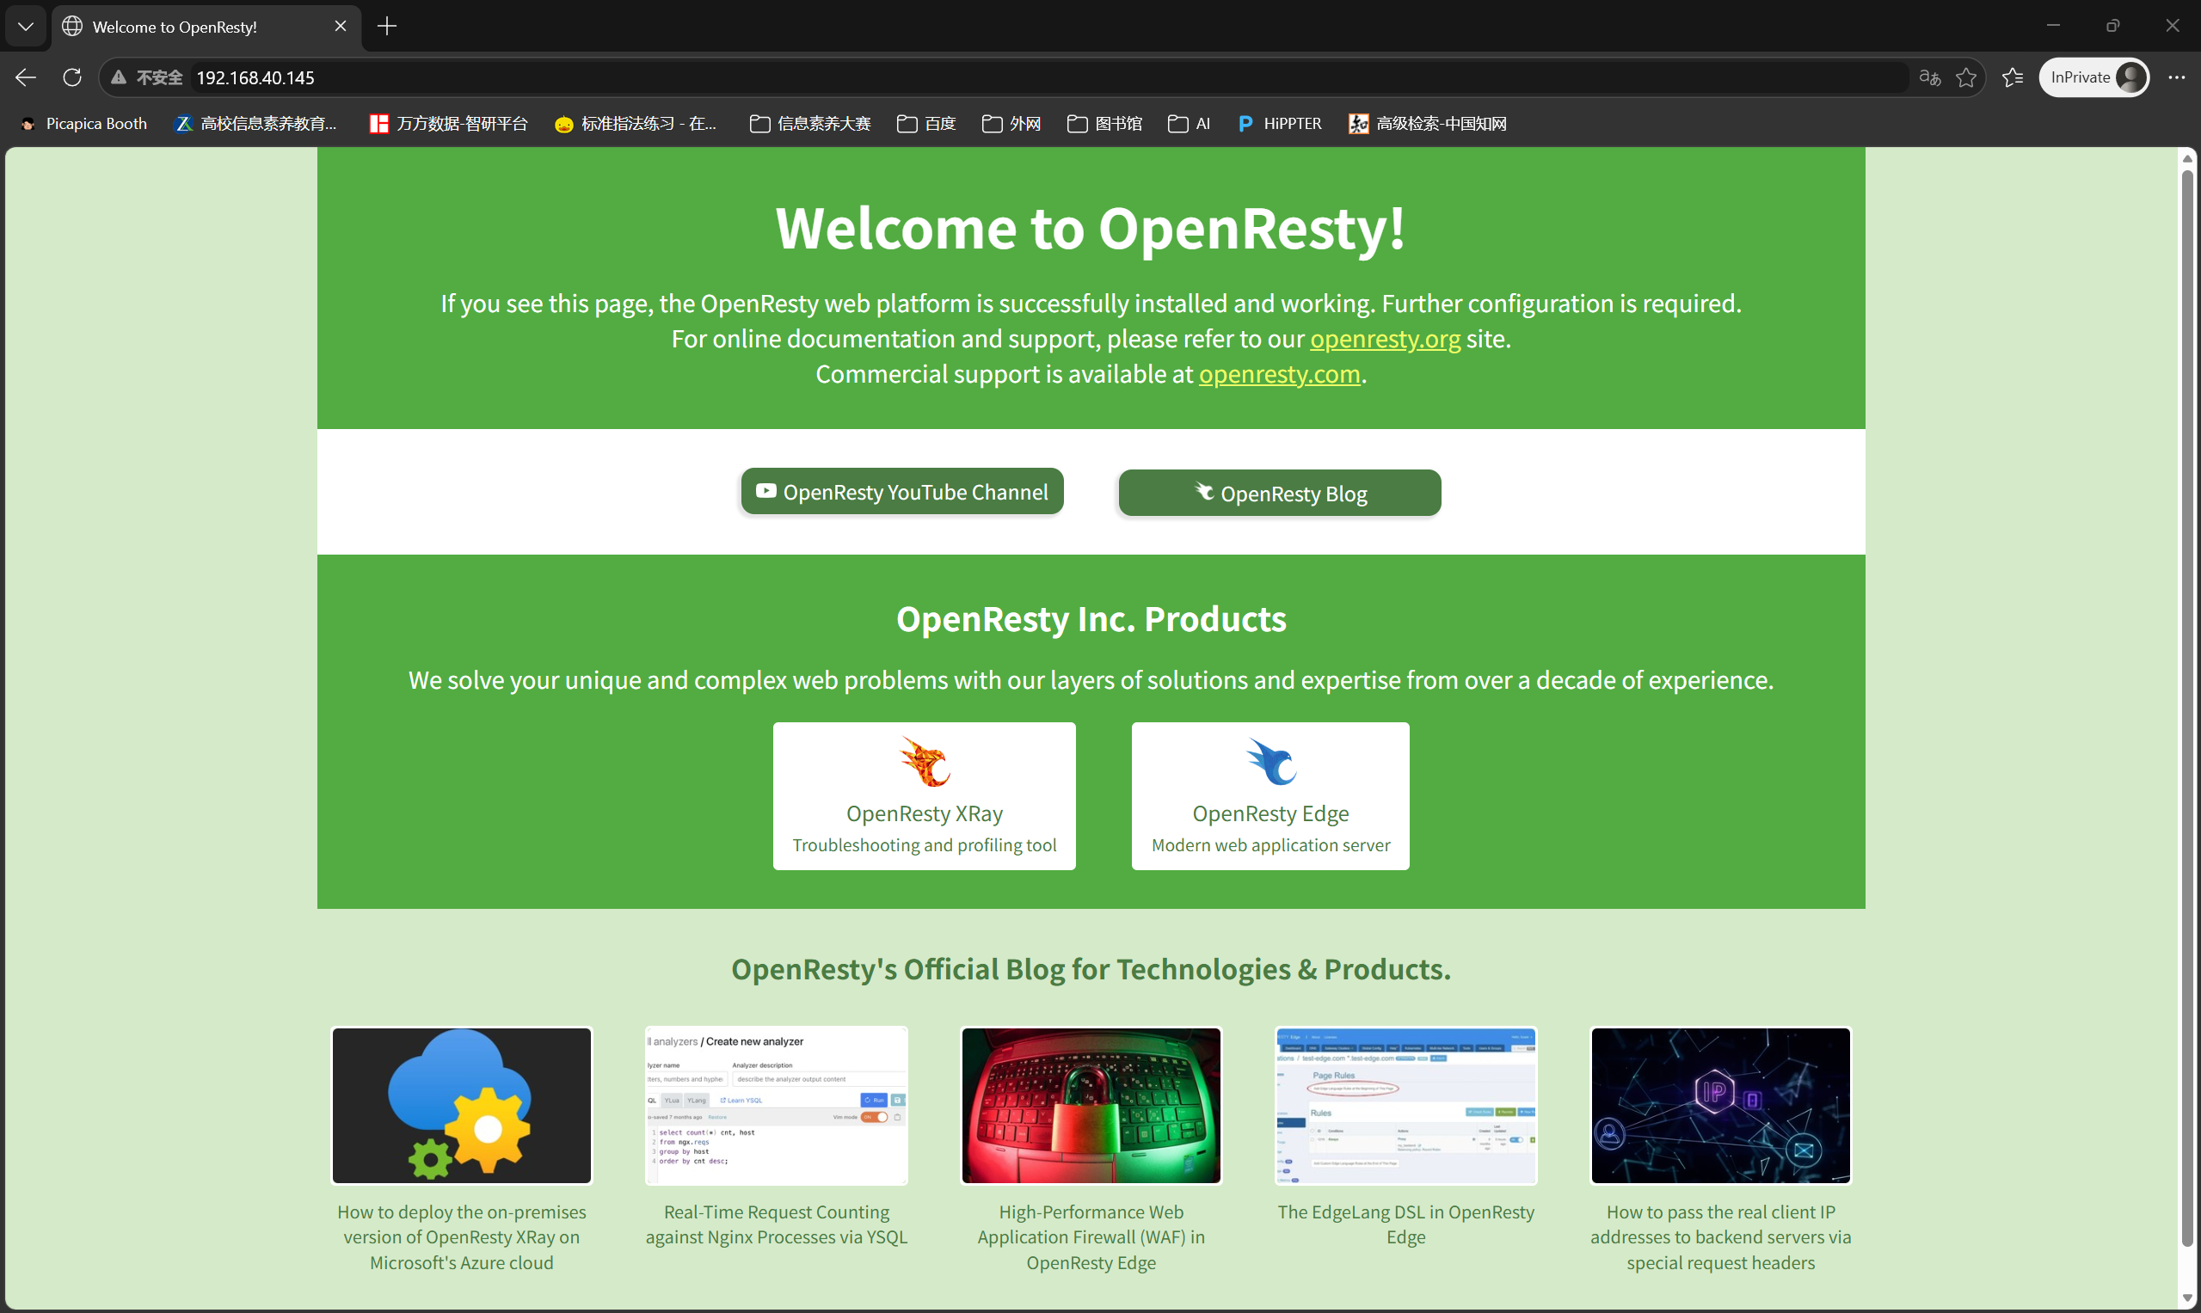
Task: Restore down the browser window
Action: point(2112,26)
